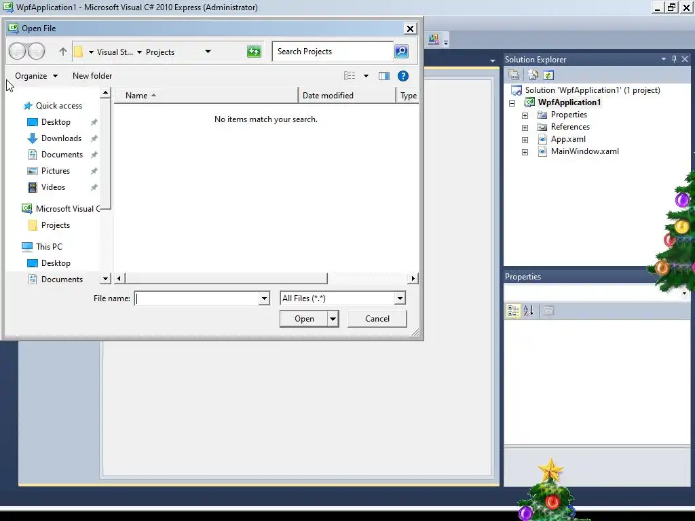
Task: Go forward using the Open File forward arrow
Action: click(37, 52)
